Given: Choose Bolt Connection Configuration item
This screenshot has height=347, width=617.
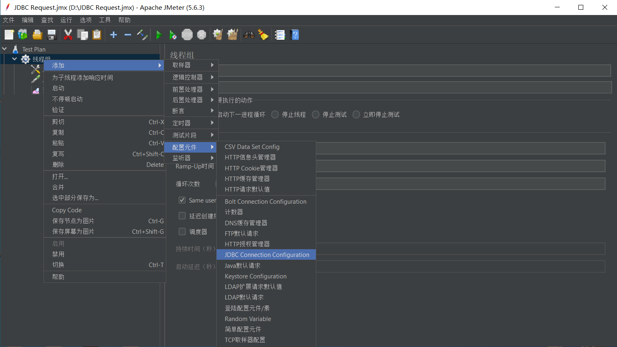Looking at the screenshot, I should [267, 202].
